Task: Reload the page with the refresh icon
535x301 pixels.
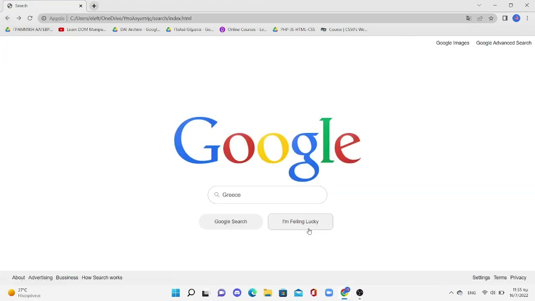Action: pyautogui.click(x=30, y=18)
